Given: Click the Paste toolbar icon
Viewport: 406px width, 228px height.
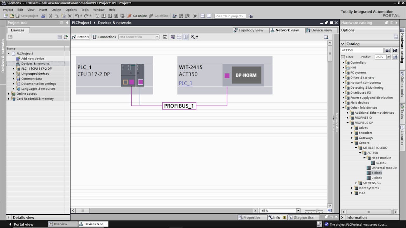Looking at the screenshot, I should pos(63,16).
